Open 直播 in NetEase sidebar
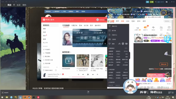 [x=45, y=39]
